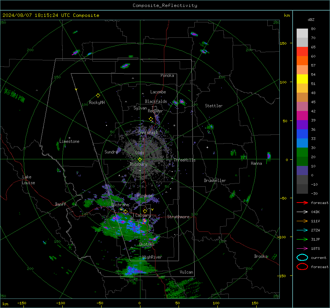Click the Didsbury town label
Image resolution: width=330 pixels, height=308 pixels.
[138, 164]
